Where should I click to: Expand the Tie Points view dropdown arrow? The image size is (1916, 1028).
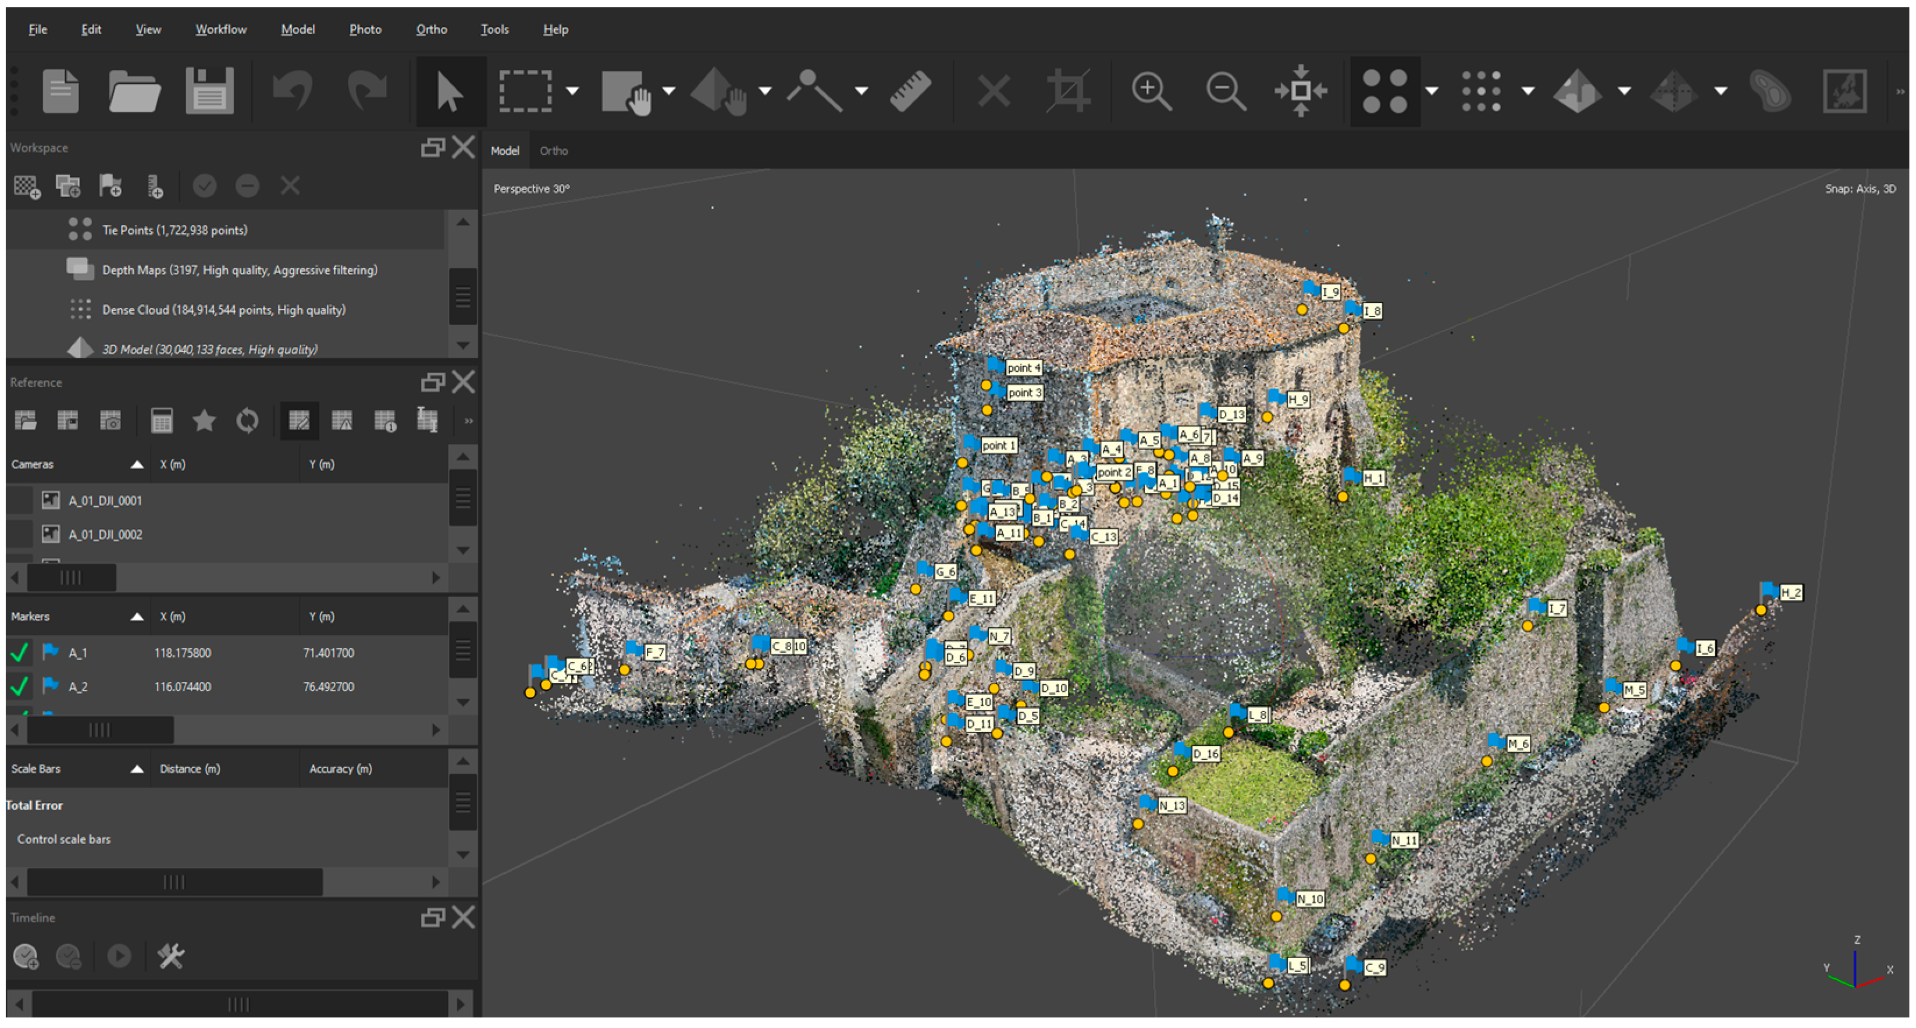click(x=1432, y=91)
